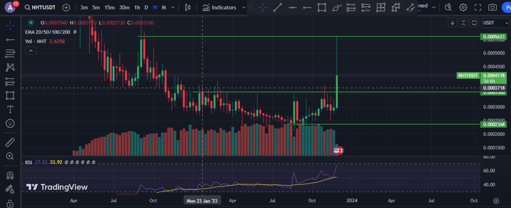The width and height of the screenshot is (511, 208).
Task: Switch to the 30m timeframe
Action: [124, 7]
